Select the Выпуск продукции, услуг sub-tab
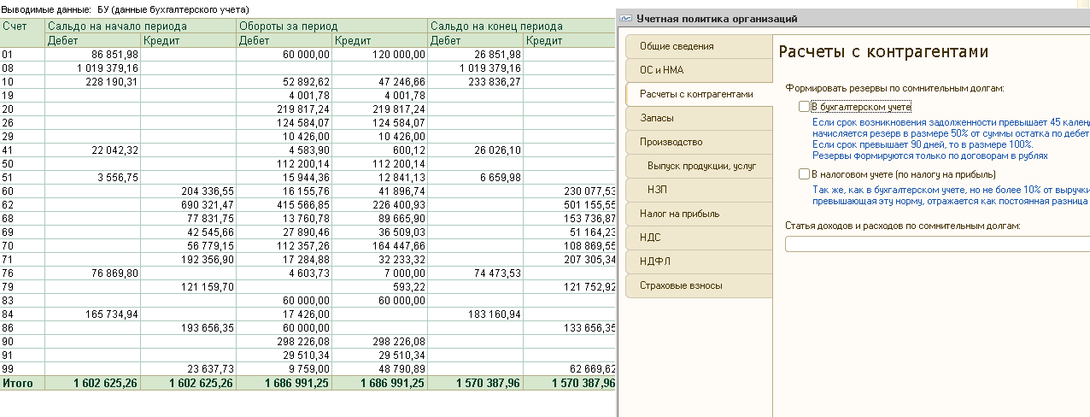This screenshot has height=417, width=1090. pos(701,166)
